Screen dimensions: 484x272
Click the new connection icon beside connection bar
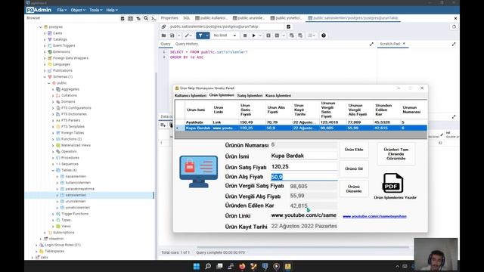288,27
